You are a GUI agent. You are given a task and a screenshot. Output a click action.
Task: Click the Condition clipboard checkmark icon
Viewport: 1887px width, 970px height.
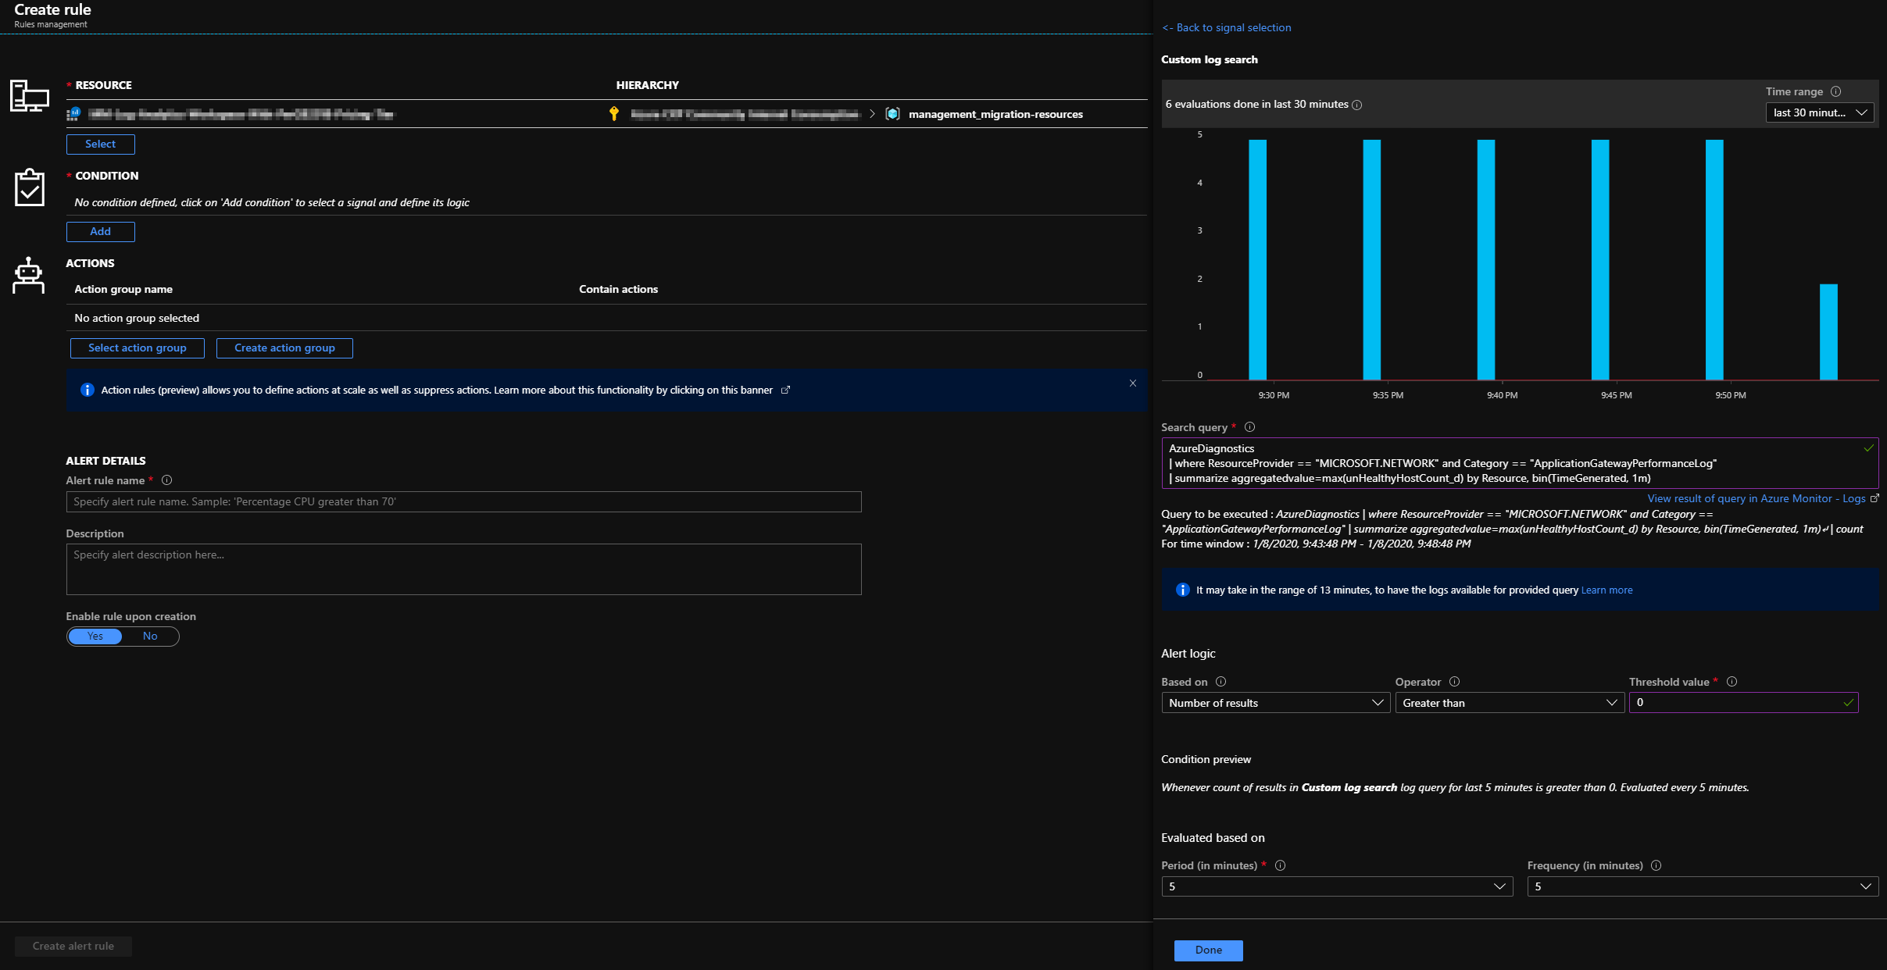30,187
